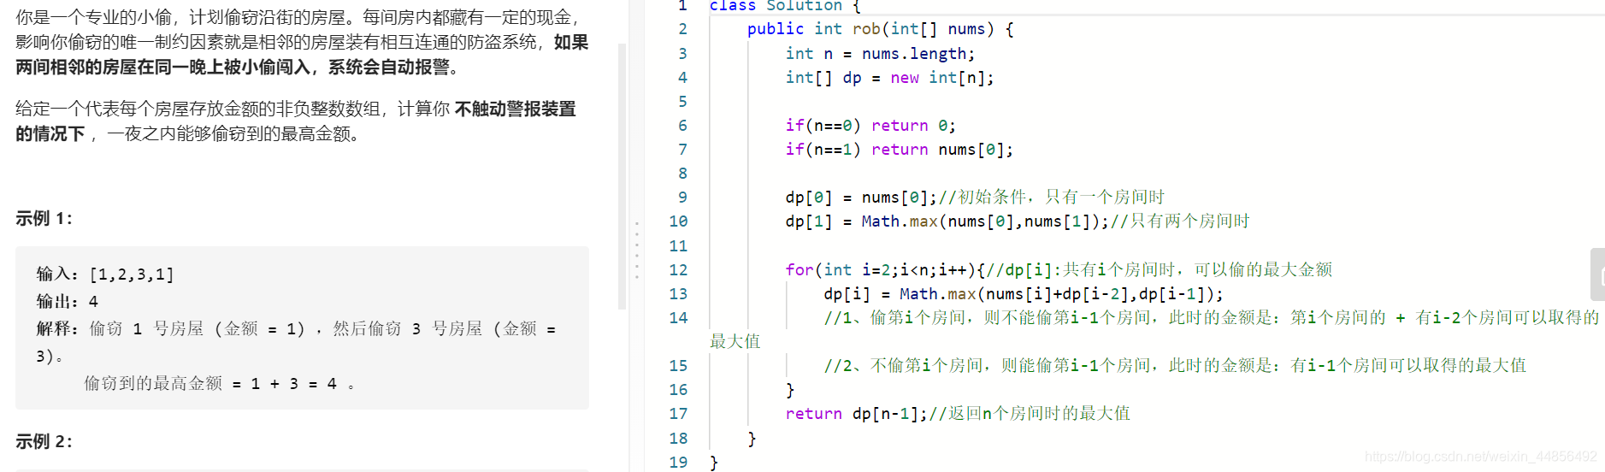Click line number 11 in the gutter
This screenshot has width=1605, height=472.
point(678,246)
